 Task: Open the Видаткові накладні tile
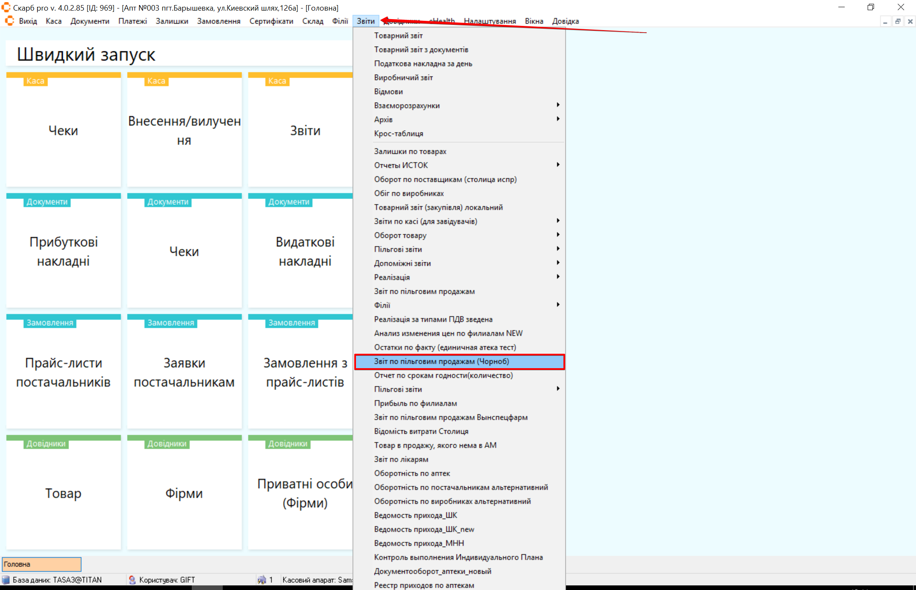(300, 251)
